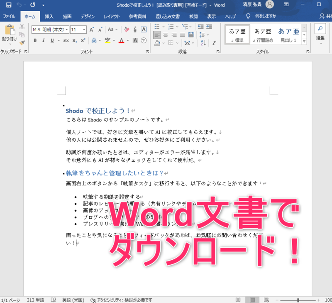332x303 pixels.
Task: Click the Copy icon in the clipboard group
Action: (x=22, y=34)
